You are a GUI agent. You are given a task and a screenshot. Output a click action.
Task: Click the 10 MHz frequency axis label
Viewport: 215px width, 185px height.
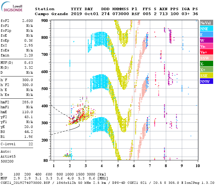coord(197,166)
